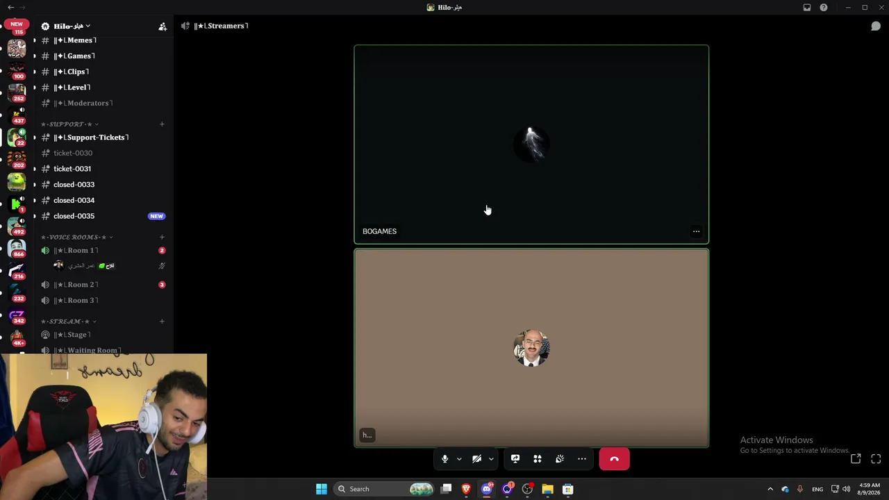Show hidden system tray icons
889x500 pixels.
pyautogui.click(x=770, y=489)
